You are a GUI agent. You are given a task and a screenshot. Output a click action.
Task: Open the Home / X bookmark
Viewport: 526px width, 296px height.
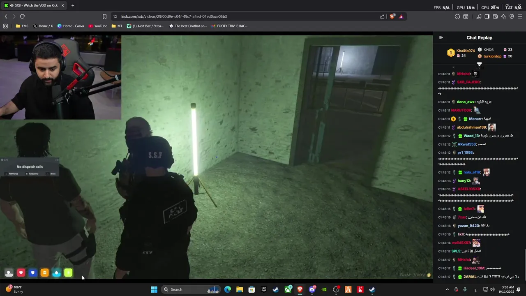43,26
